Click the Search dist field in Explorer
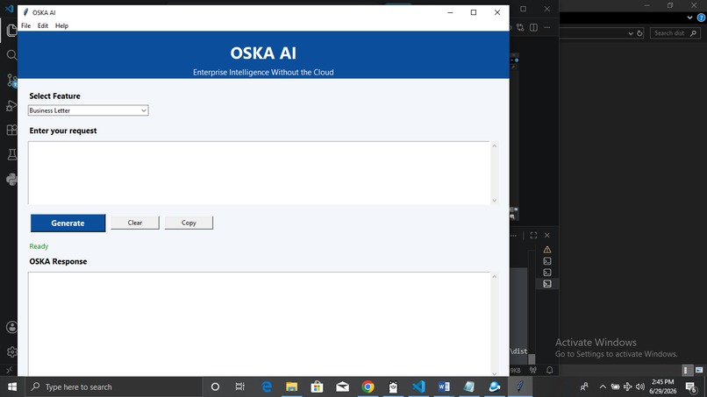 click(x=675, y=33)
